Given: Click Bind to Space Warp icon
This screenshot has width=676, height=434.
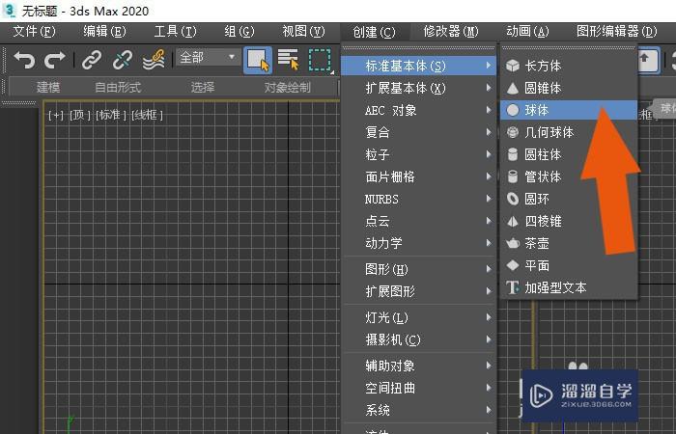Looking at the screenshot, I should point(154,60).
